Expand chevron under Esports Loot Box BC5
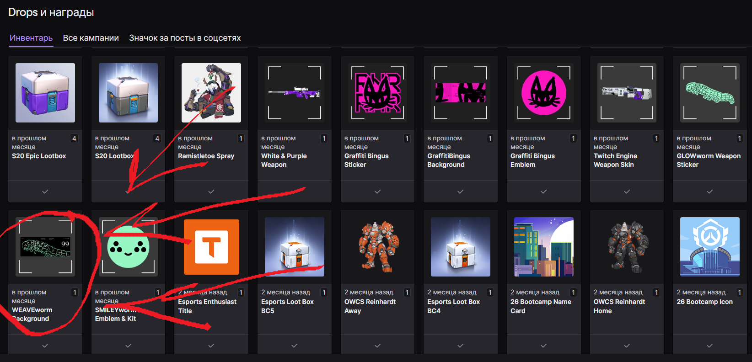Viewport: 752px width, 362px height. tap(294, 346)
